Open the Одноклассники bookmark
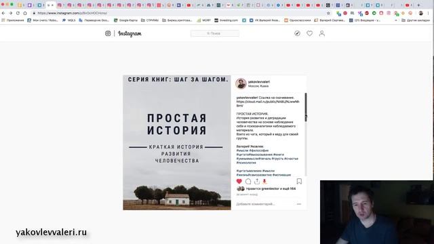Viewport: 434px width, 244px height. [298, 20]
